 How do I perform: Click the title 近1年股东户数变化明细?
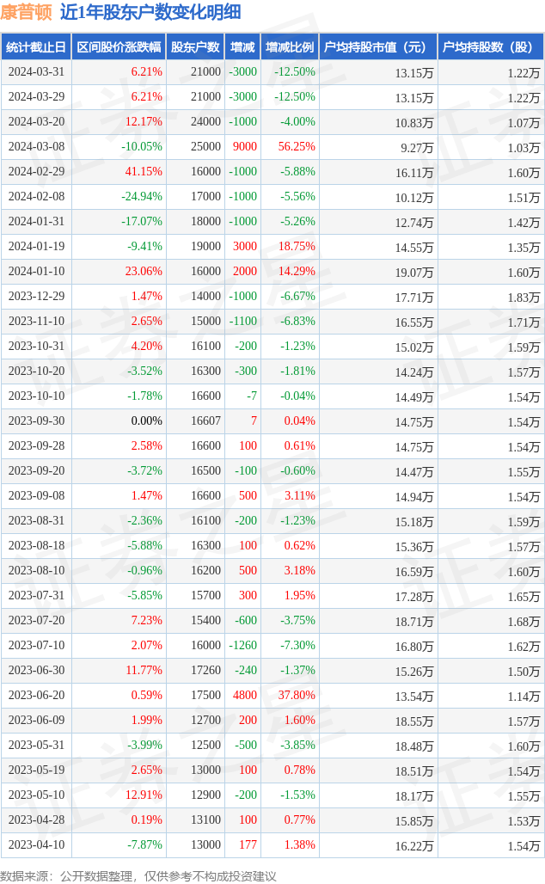(150, 11)
